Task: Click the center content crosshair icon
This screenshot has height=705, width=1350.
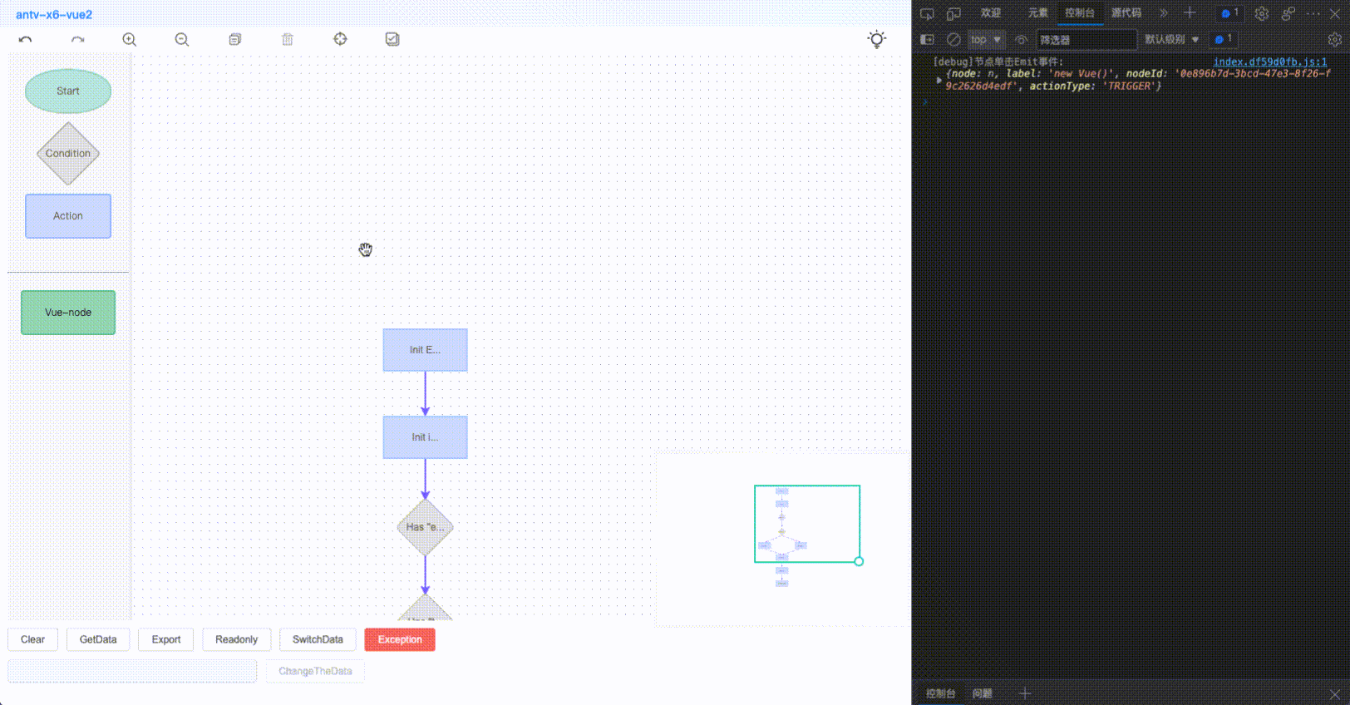Action: pyautogui.click(x=340, y=39)
